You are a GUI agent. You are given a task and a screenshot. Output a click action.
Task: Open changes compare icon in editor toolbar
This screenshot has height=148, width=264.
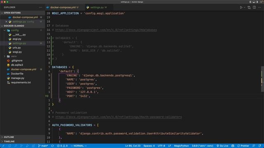pyautogui.click(x=249, y=7)
